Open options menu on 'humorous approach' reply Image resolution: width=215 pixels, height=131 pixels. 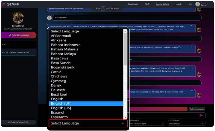(192, 67)
